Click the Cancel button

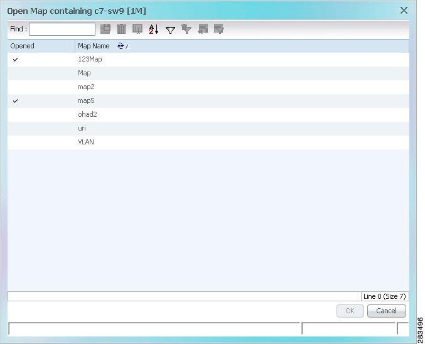[x=387, y=311]
